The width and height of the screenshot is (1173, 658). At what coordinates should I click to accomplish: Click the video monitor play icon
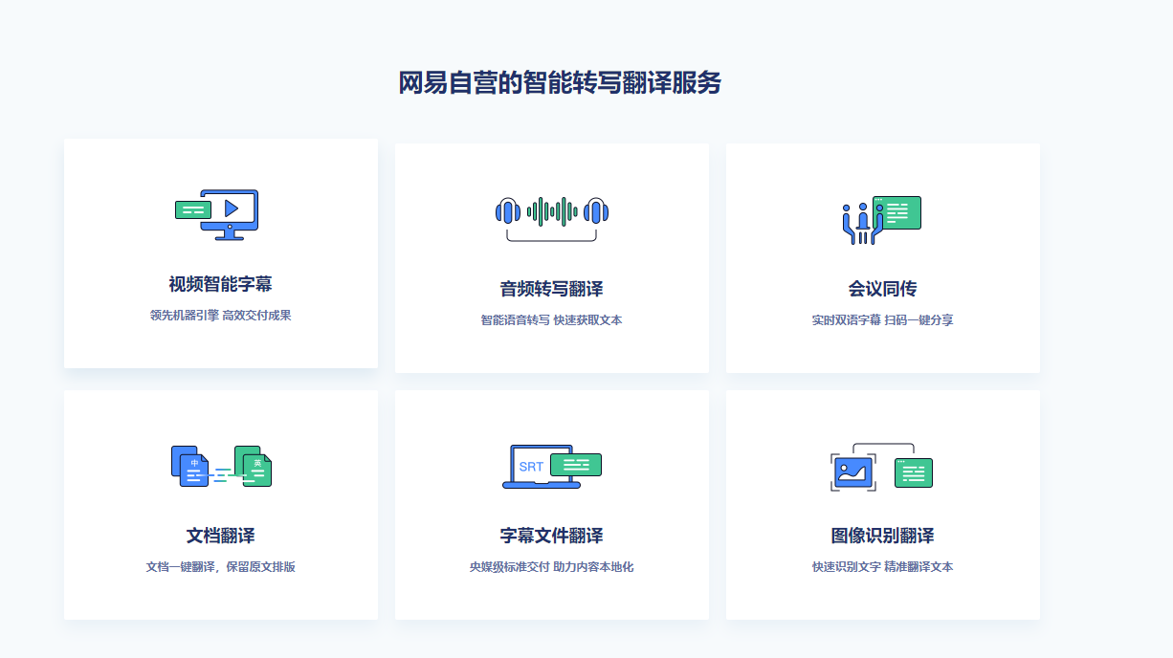(231, 208)
